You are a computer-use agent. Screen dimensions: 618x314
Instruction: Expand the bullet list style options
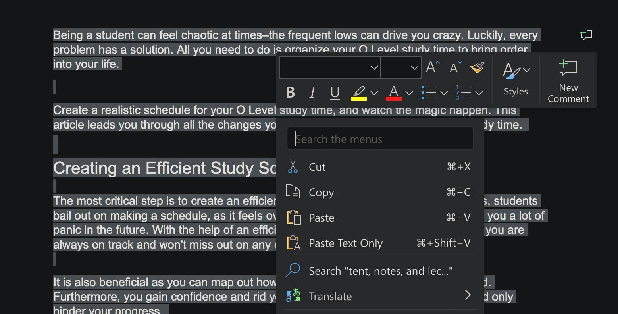[444, 92]
